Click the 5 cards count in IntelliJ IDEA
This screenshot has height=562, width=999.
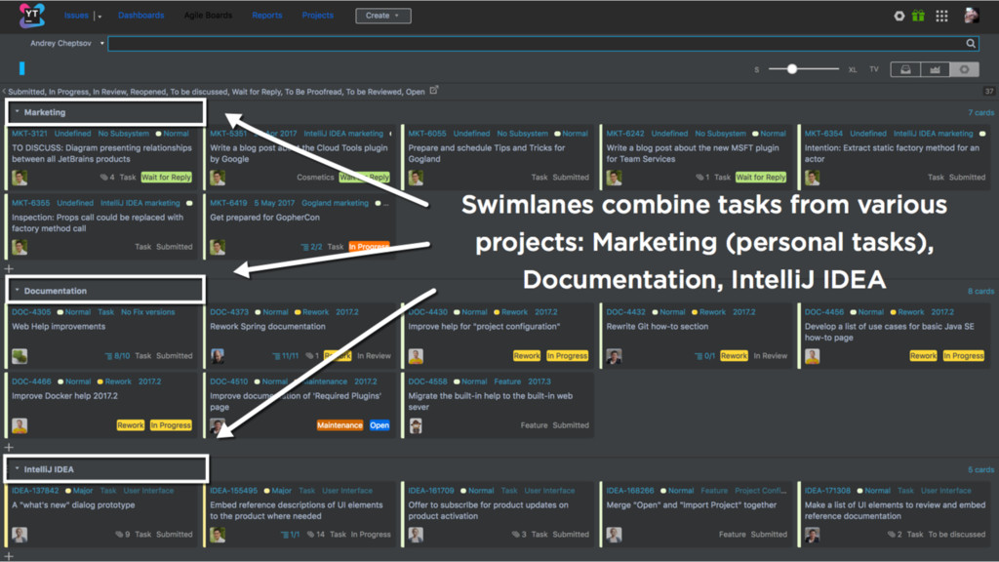coord(981,469)
